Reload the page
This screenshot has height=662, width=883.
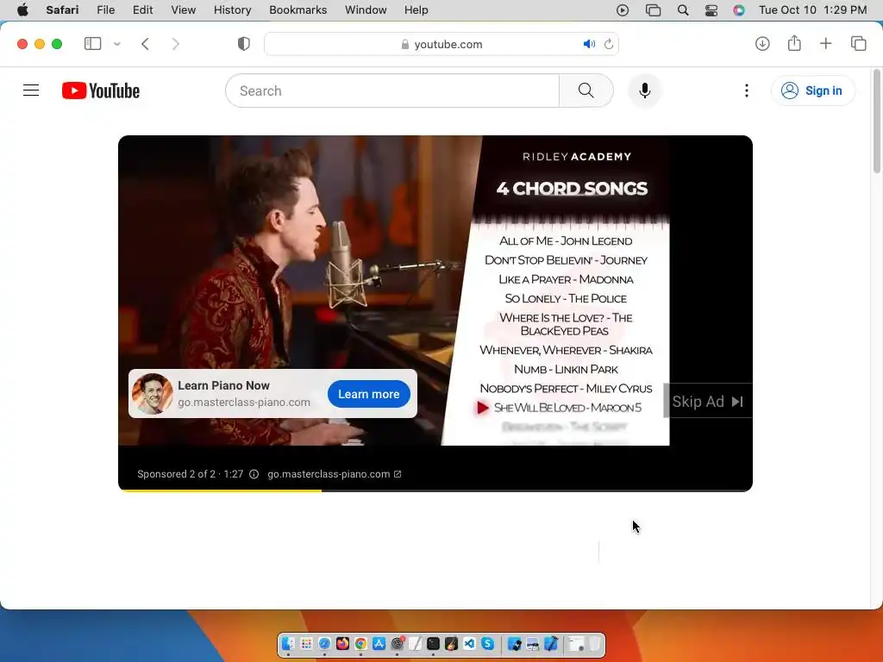click(609, 44)
